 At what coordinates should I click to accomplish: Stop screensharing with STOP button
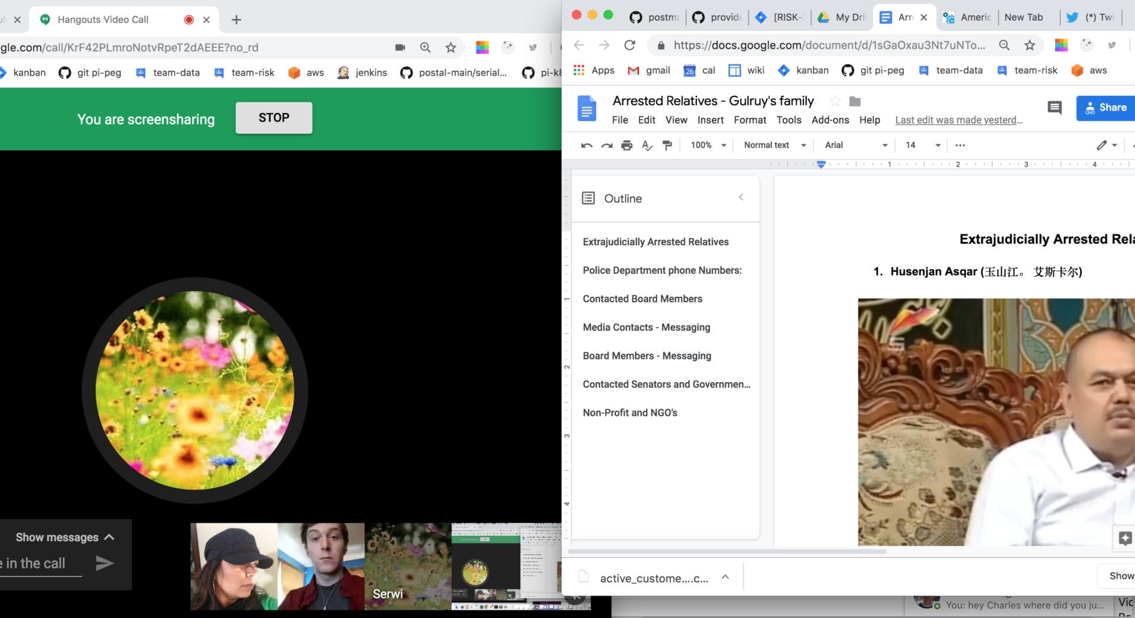pos(274,118)
